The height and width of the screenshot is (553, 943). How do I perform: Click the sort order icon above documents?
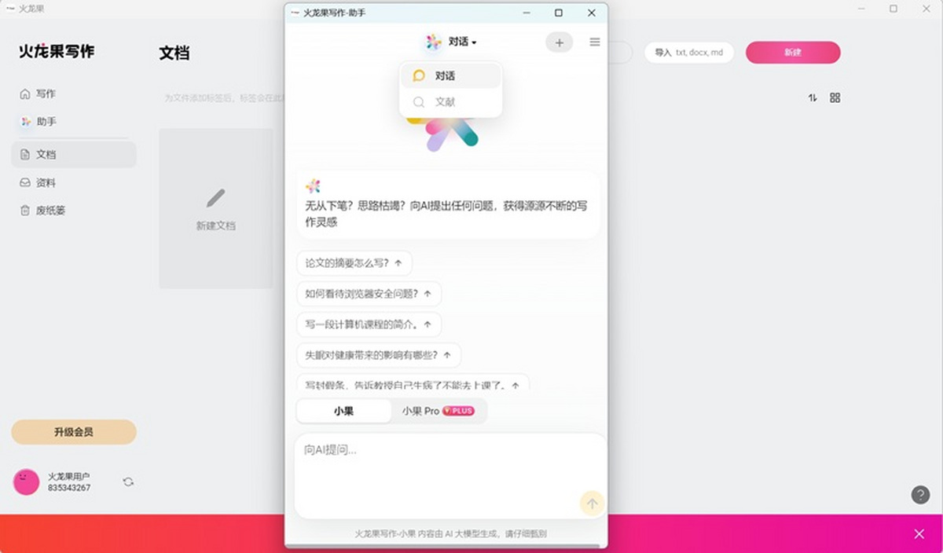point(813,97)
